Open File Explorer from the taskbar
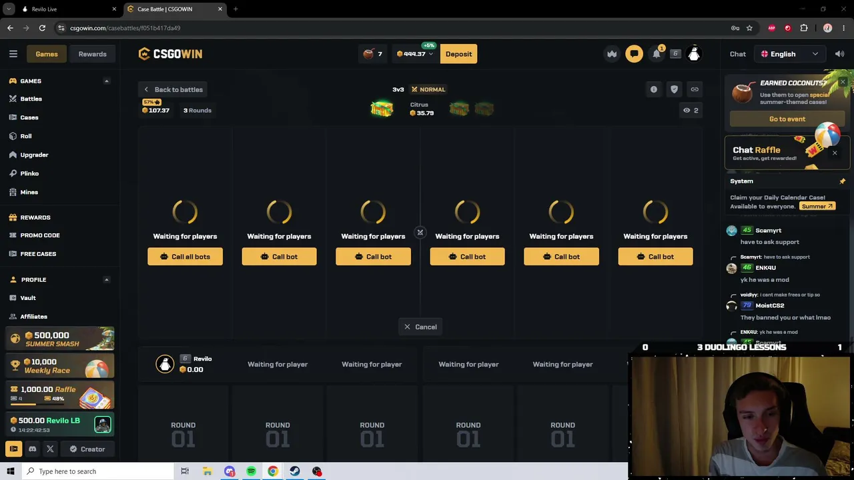Screen dimensions: 854x480 click(207, 471)
